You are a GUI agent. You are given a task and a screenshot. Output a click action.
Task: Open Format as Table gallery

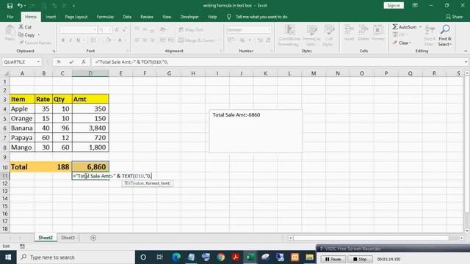311,35
